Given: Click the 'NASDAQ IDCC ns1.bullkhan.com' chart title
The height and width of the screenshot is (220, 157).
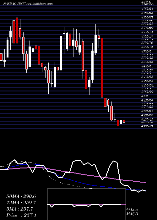Looking at the screenshot, I should point(28,3).
